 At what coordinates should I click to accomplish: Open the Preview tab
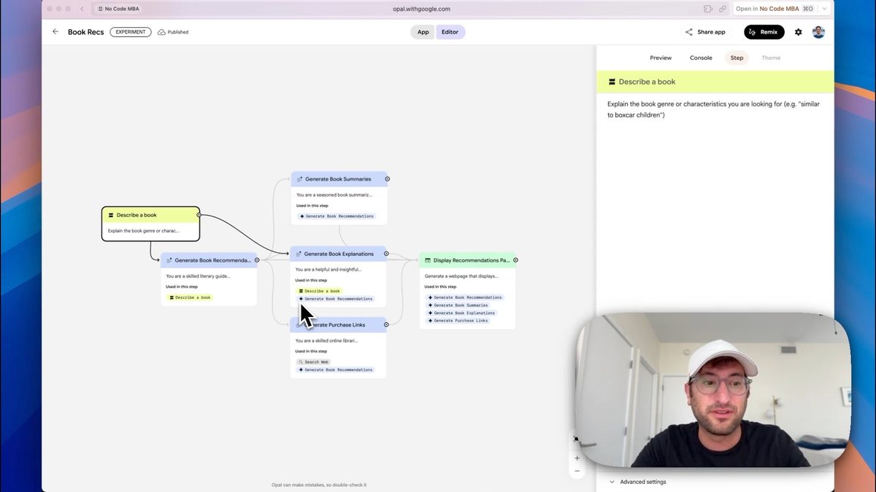coord(661,58)
